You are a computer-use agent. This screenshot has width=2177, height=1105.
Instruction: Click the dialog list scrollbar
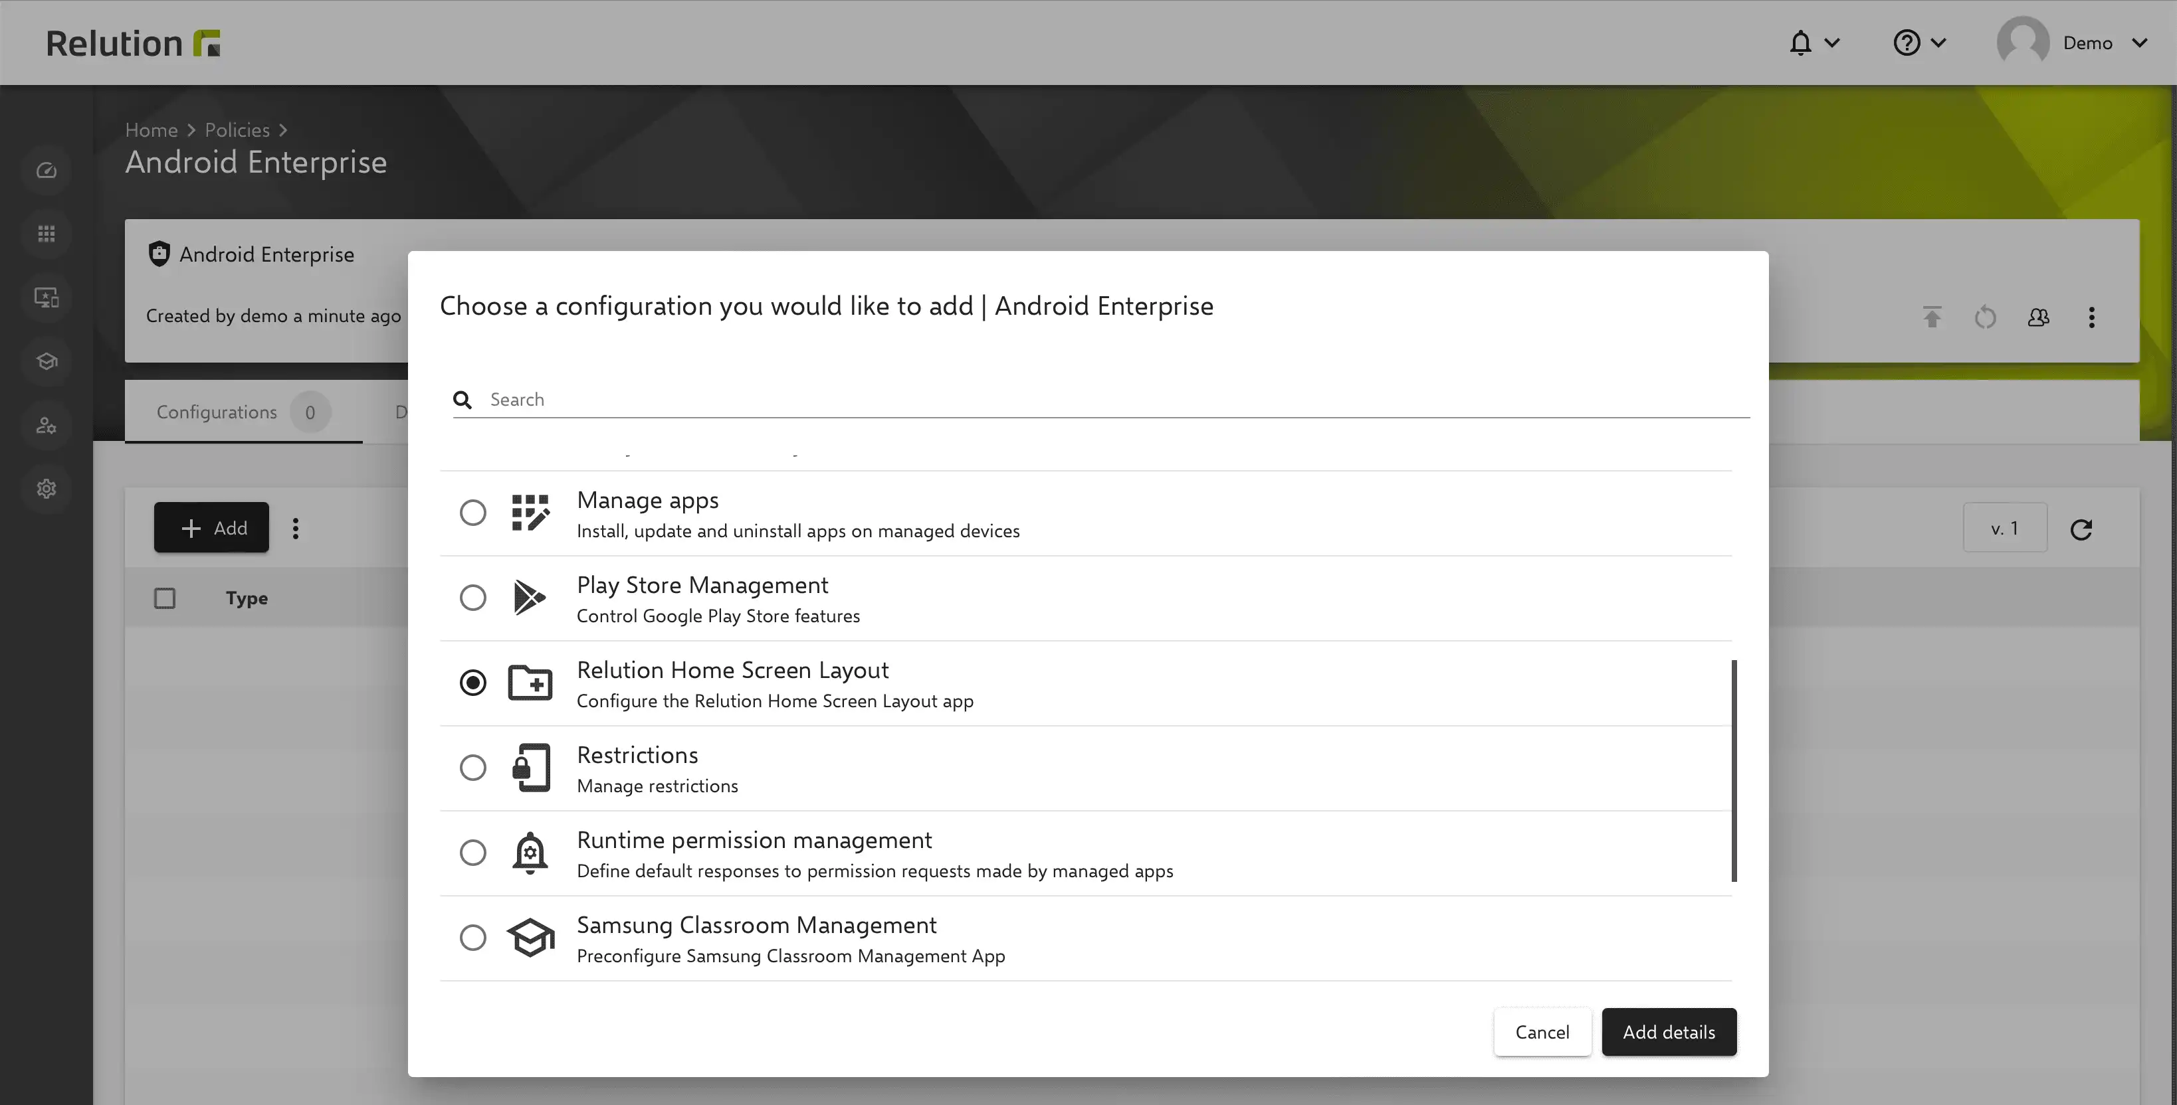tap(1734, 770)
